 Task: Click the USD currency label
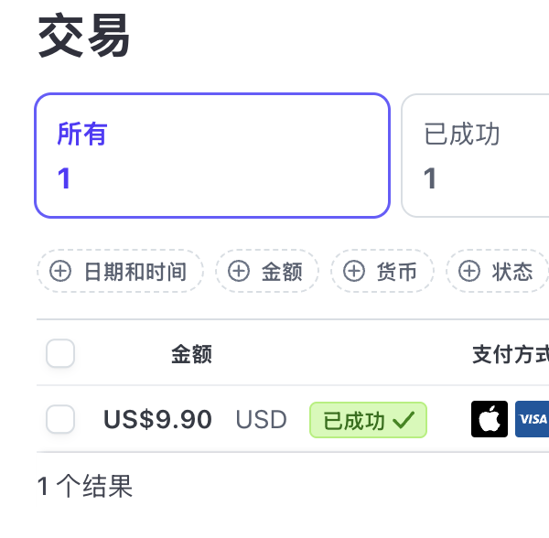(x=261, y=420)
